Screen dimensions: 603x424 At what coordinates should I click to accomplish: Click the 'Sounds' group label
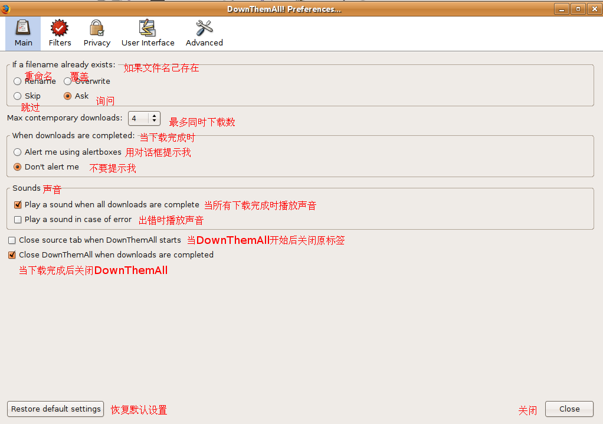26,188
